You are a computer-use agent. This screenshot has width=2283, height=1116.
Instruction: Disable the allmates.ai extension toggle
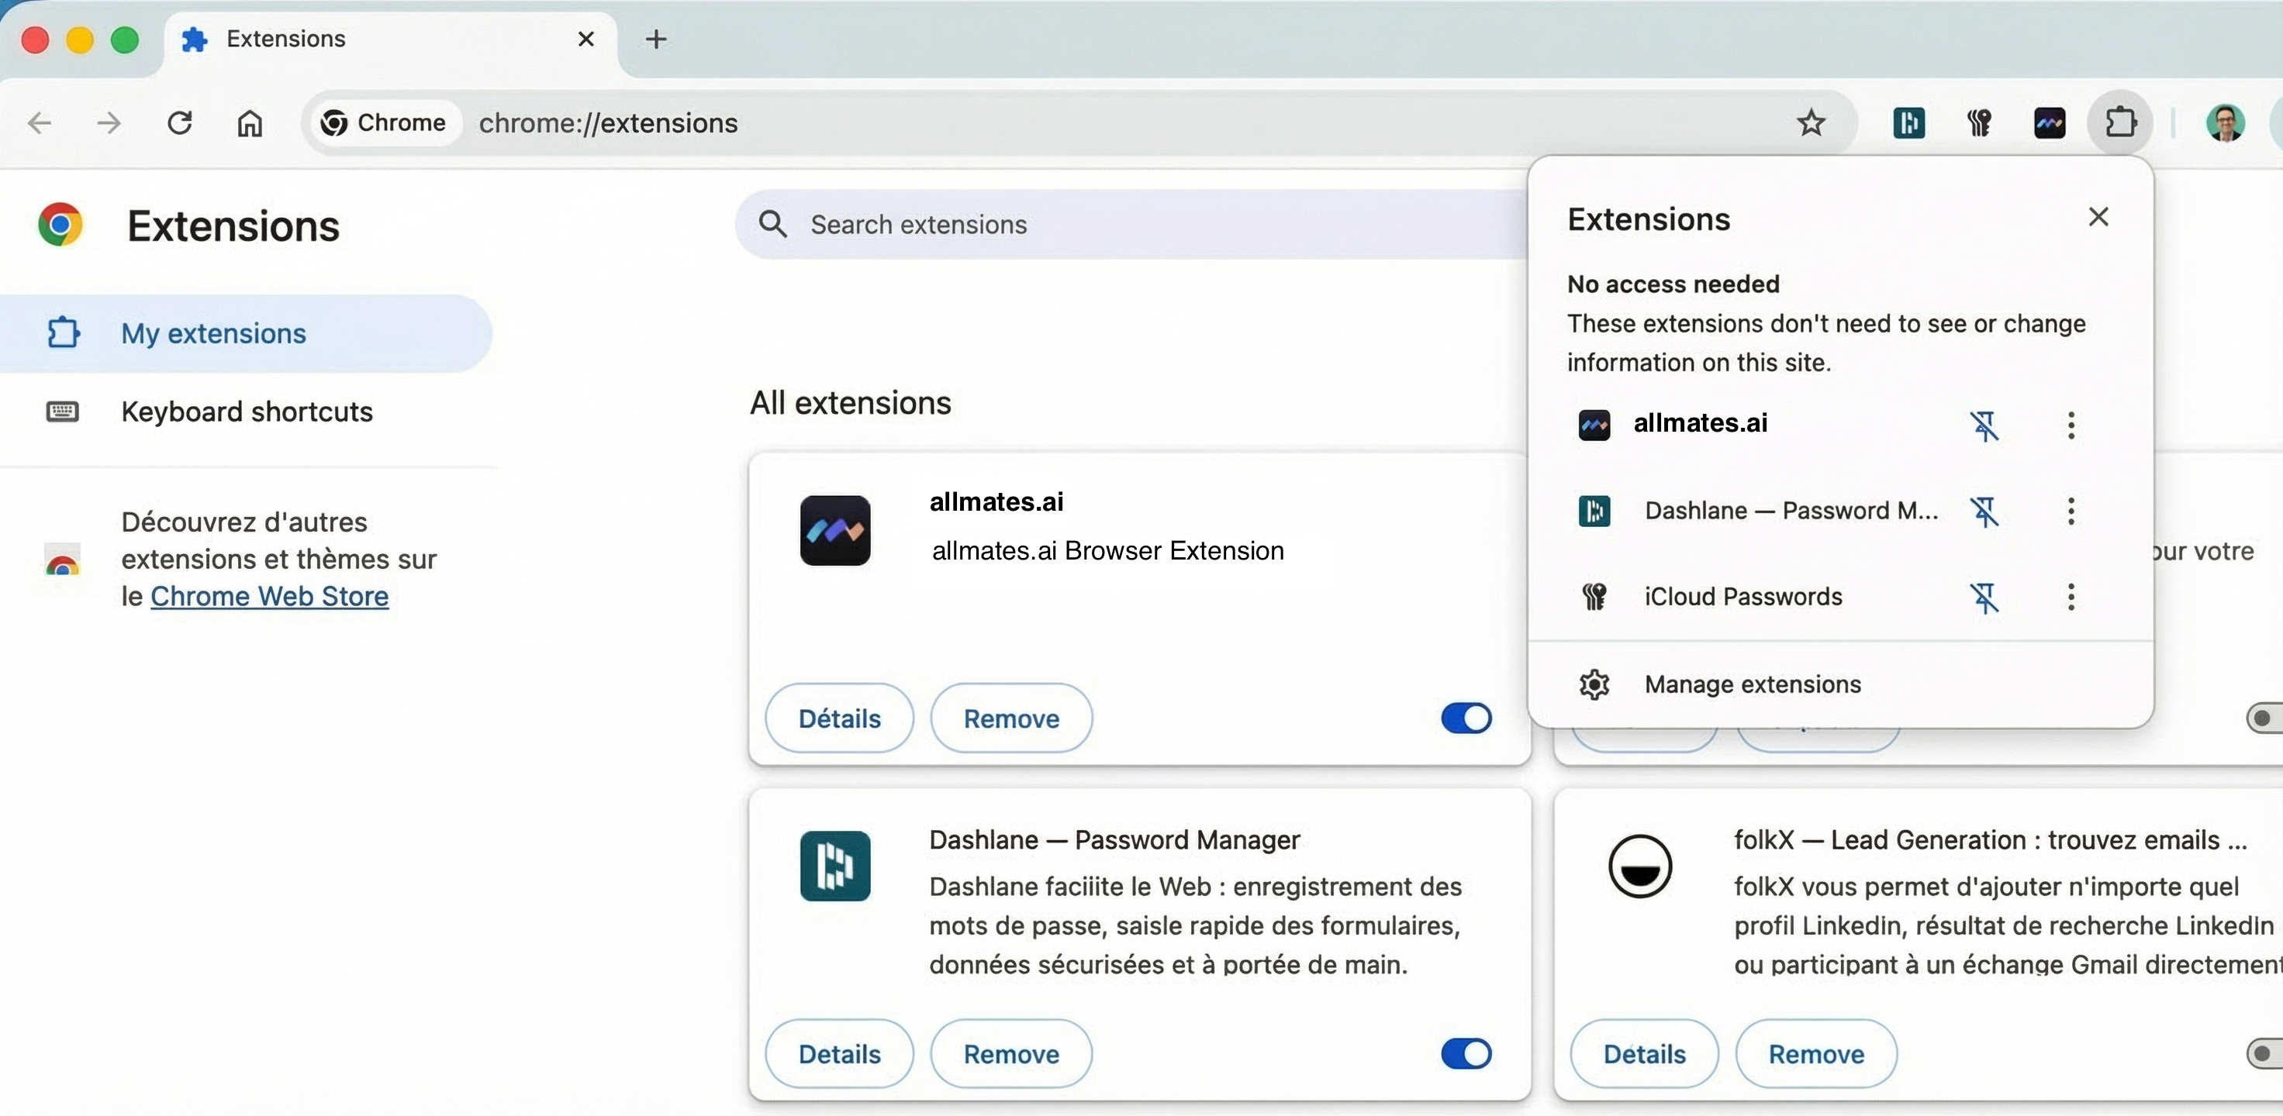point(1466,718)
